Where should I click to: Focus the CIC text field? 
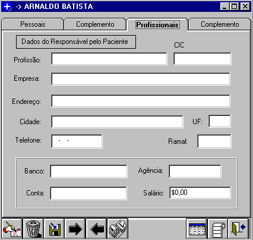[x=203, y=59]
